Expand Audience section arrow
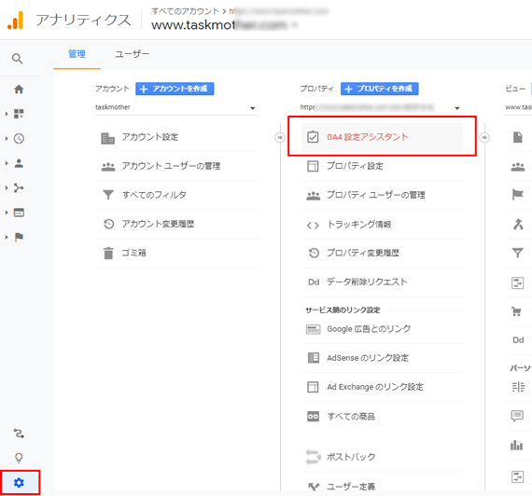 (7, 163)
